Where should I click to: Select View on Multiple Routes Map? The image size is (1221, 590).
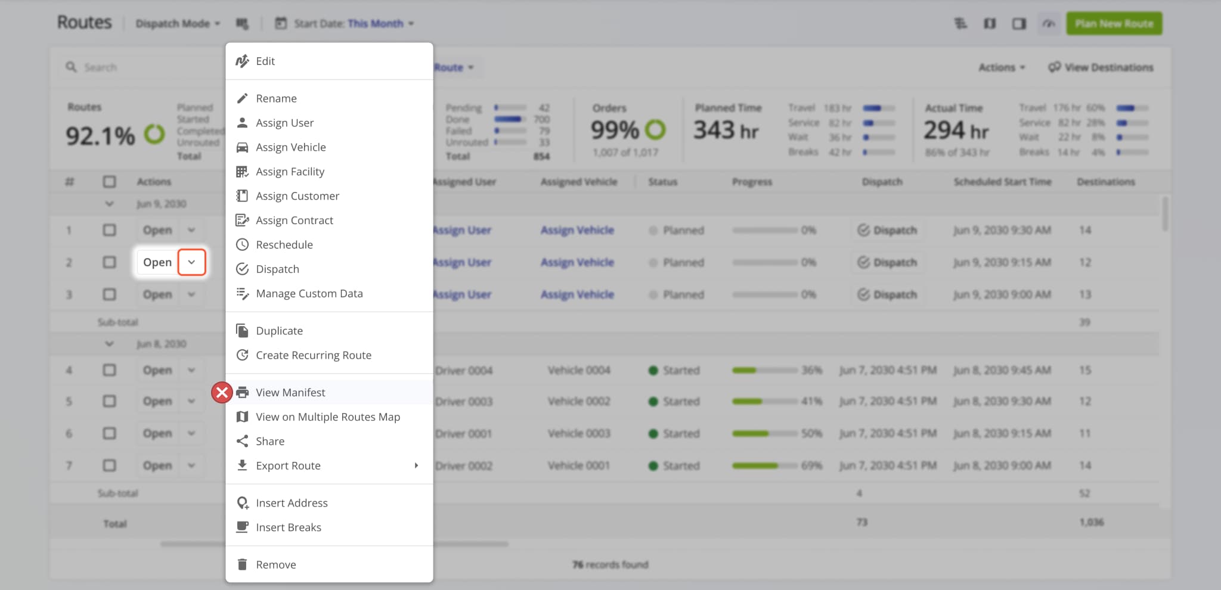click(328, 417)
